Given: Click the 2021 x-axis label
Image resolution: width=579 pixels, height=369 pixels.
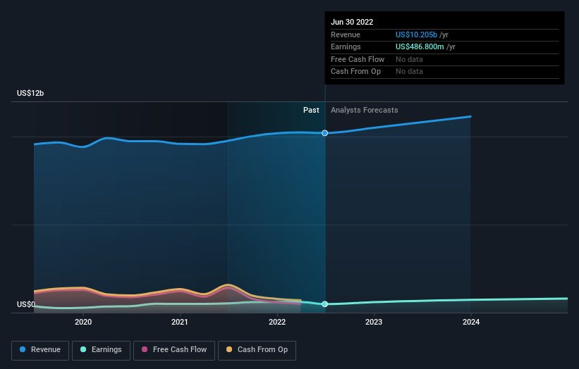Looking at the screenshot, I should (180, 323).
